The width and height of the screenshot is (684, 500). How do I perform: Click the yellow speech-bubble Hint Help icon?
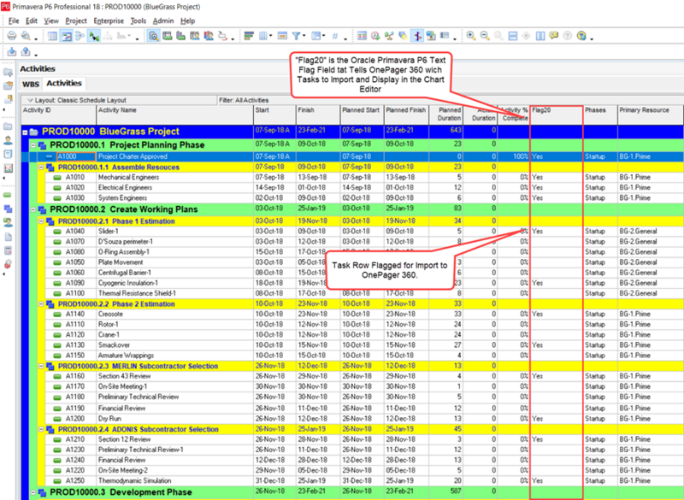coord(554,36)
